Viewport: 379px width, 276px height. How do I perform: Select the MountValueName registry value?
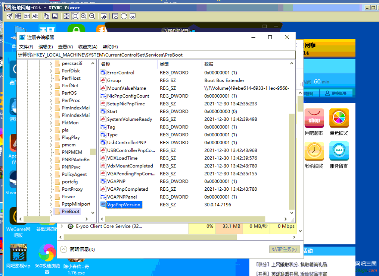[x=127, y=88]
